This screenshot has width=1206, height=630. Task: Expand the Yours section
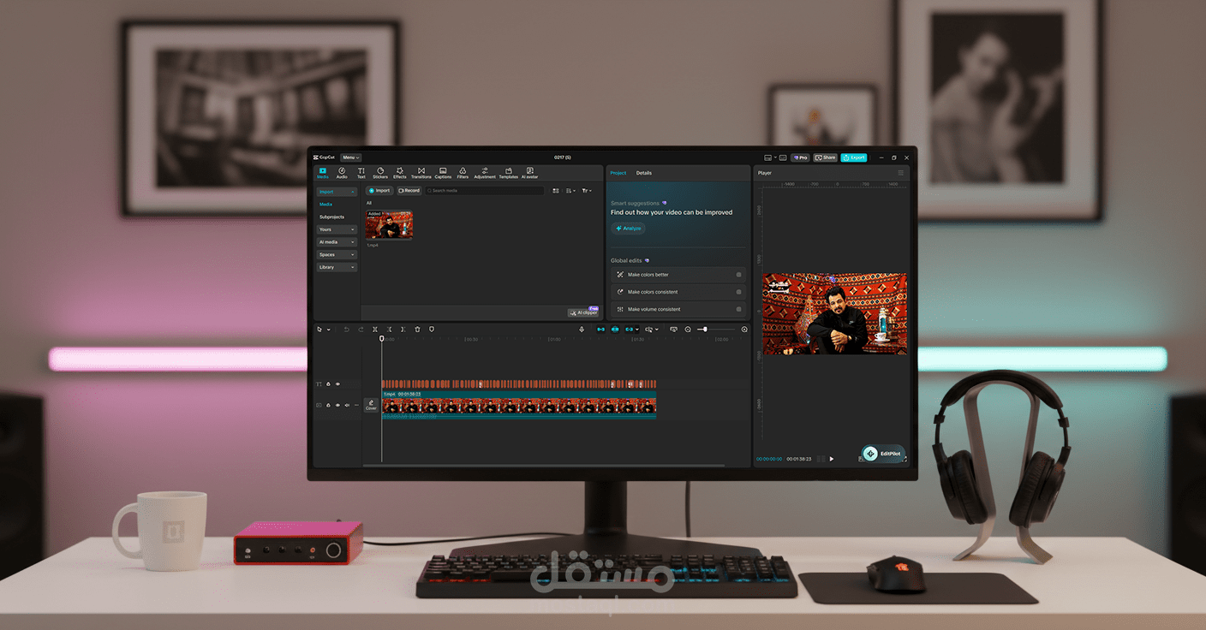[x=337, y=229]
